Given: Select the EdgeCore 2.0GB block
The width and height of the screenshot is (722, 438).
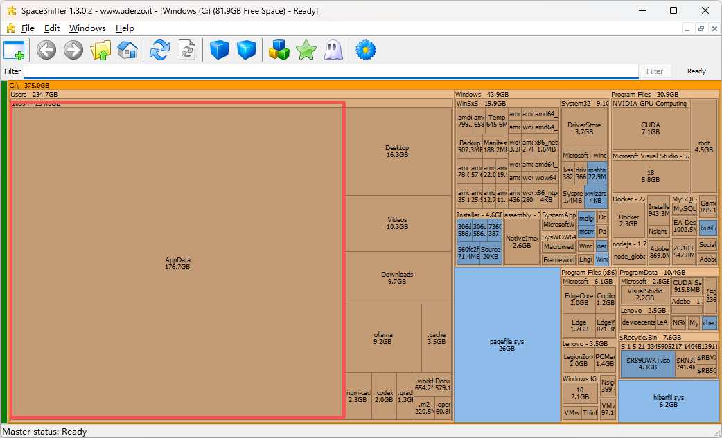Looking at the screenshot, I should 579,299.
